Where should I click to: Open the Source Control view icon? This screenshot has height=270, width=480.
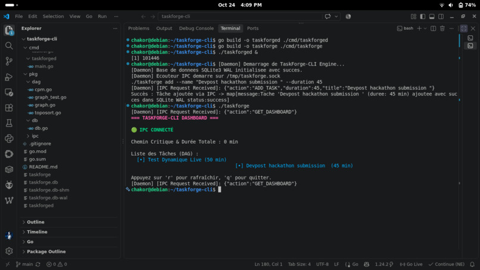tap(9, 61)
